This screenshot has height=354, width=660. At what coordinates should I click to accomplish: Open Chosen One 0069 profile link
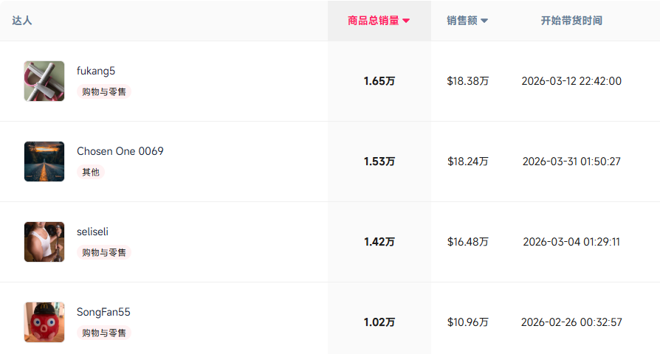120,151
